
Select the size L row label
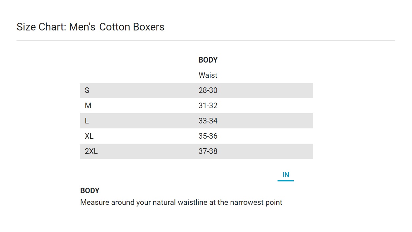coord(87,121)
